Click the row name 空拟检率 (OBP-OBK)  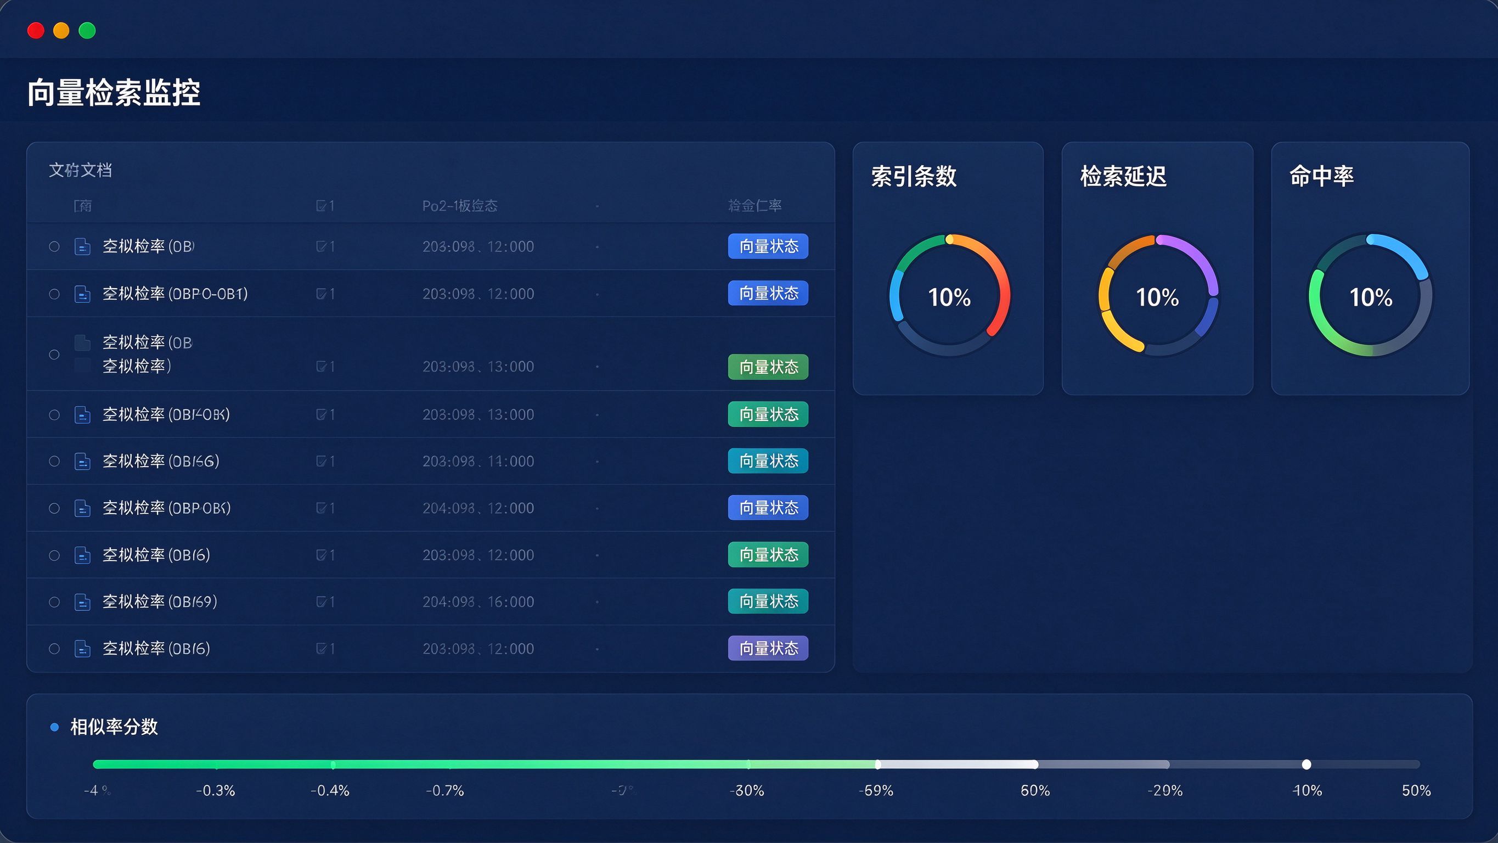point(167,508)
